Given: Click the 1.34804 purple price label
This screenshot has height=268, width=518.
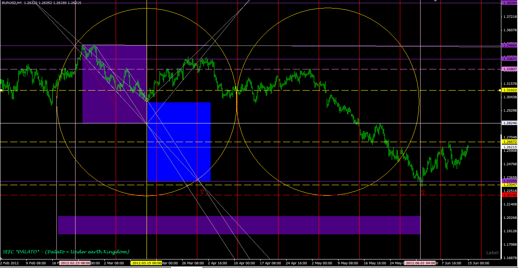Looking at the screenshot, I should (509, 46).
